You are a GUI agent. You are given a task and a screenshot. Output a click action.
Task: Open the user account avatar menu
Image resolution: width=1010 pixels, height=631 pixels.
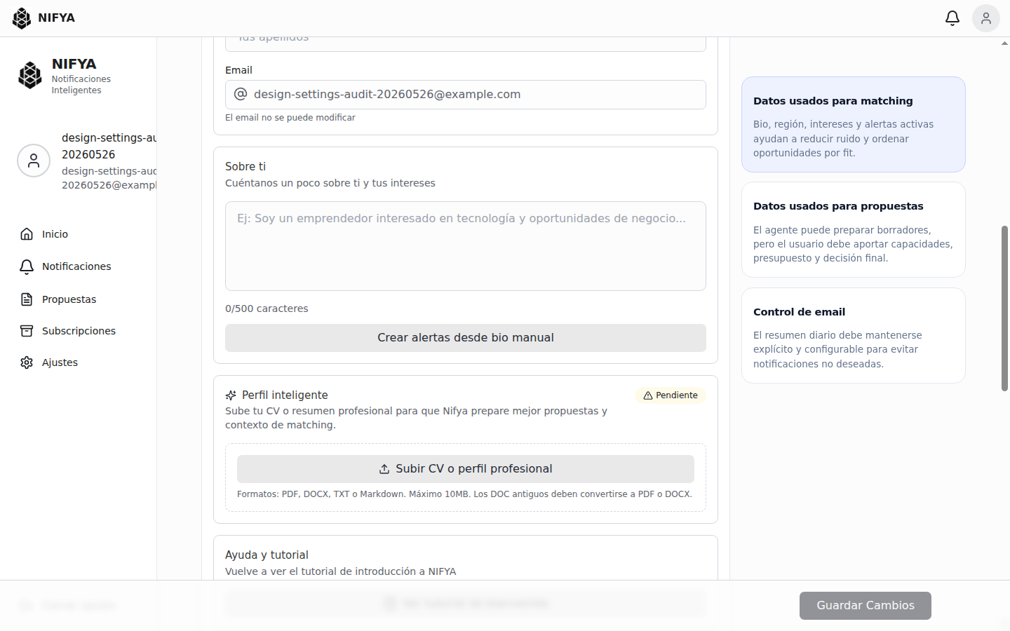coord(985,18)
